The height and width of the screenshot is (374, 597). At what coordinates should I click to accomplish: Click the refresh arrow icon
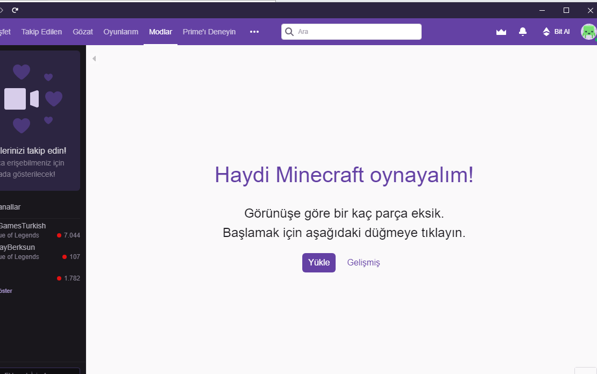tap(15, 10)
